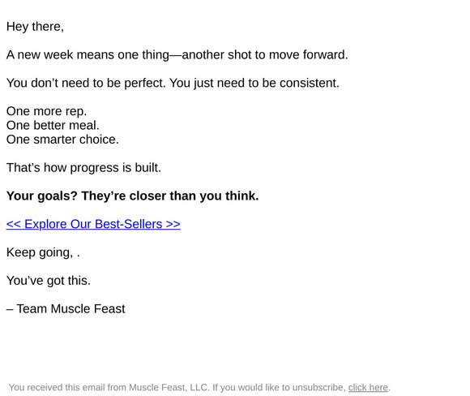The height and width of the screenshot is (396, 470).
Task: Click the 'A new week means one thing' sentence
Action: [177, 55]
